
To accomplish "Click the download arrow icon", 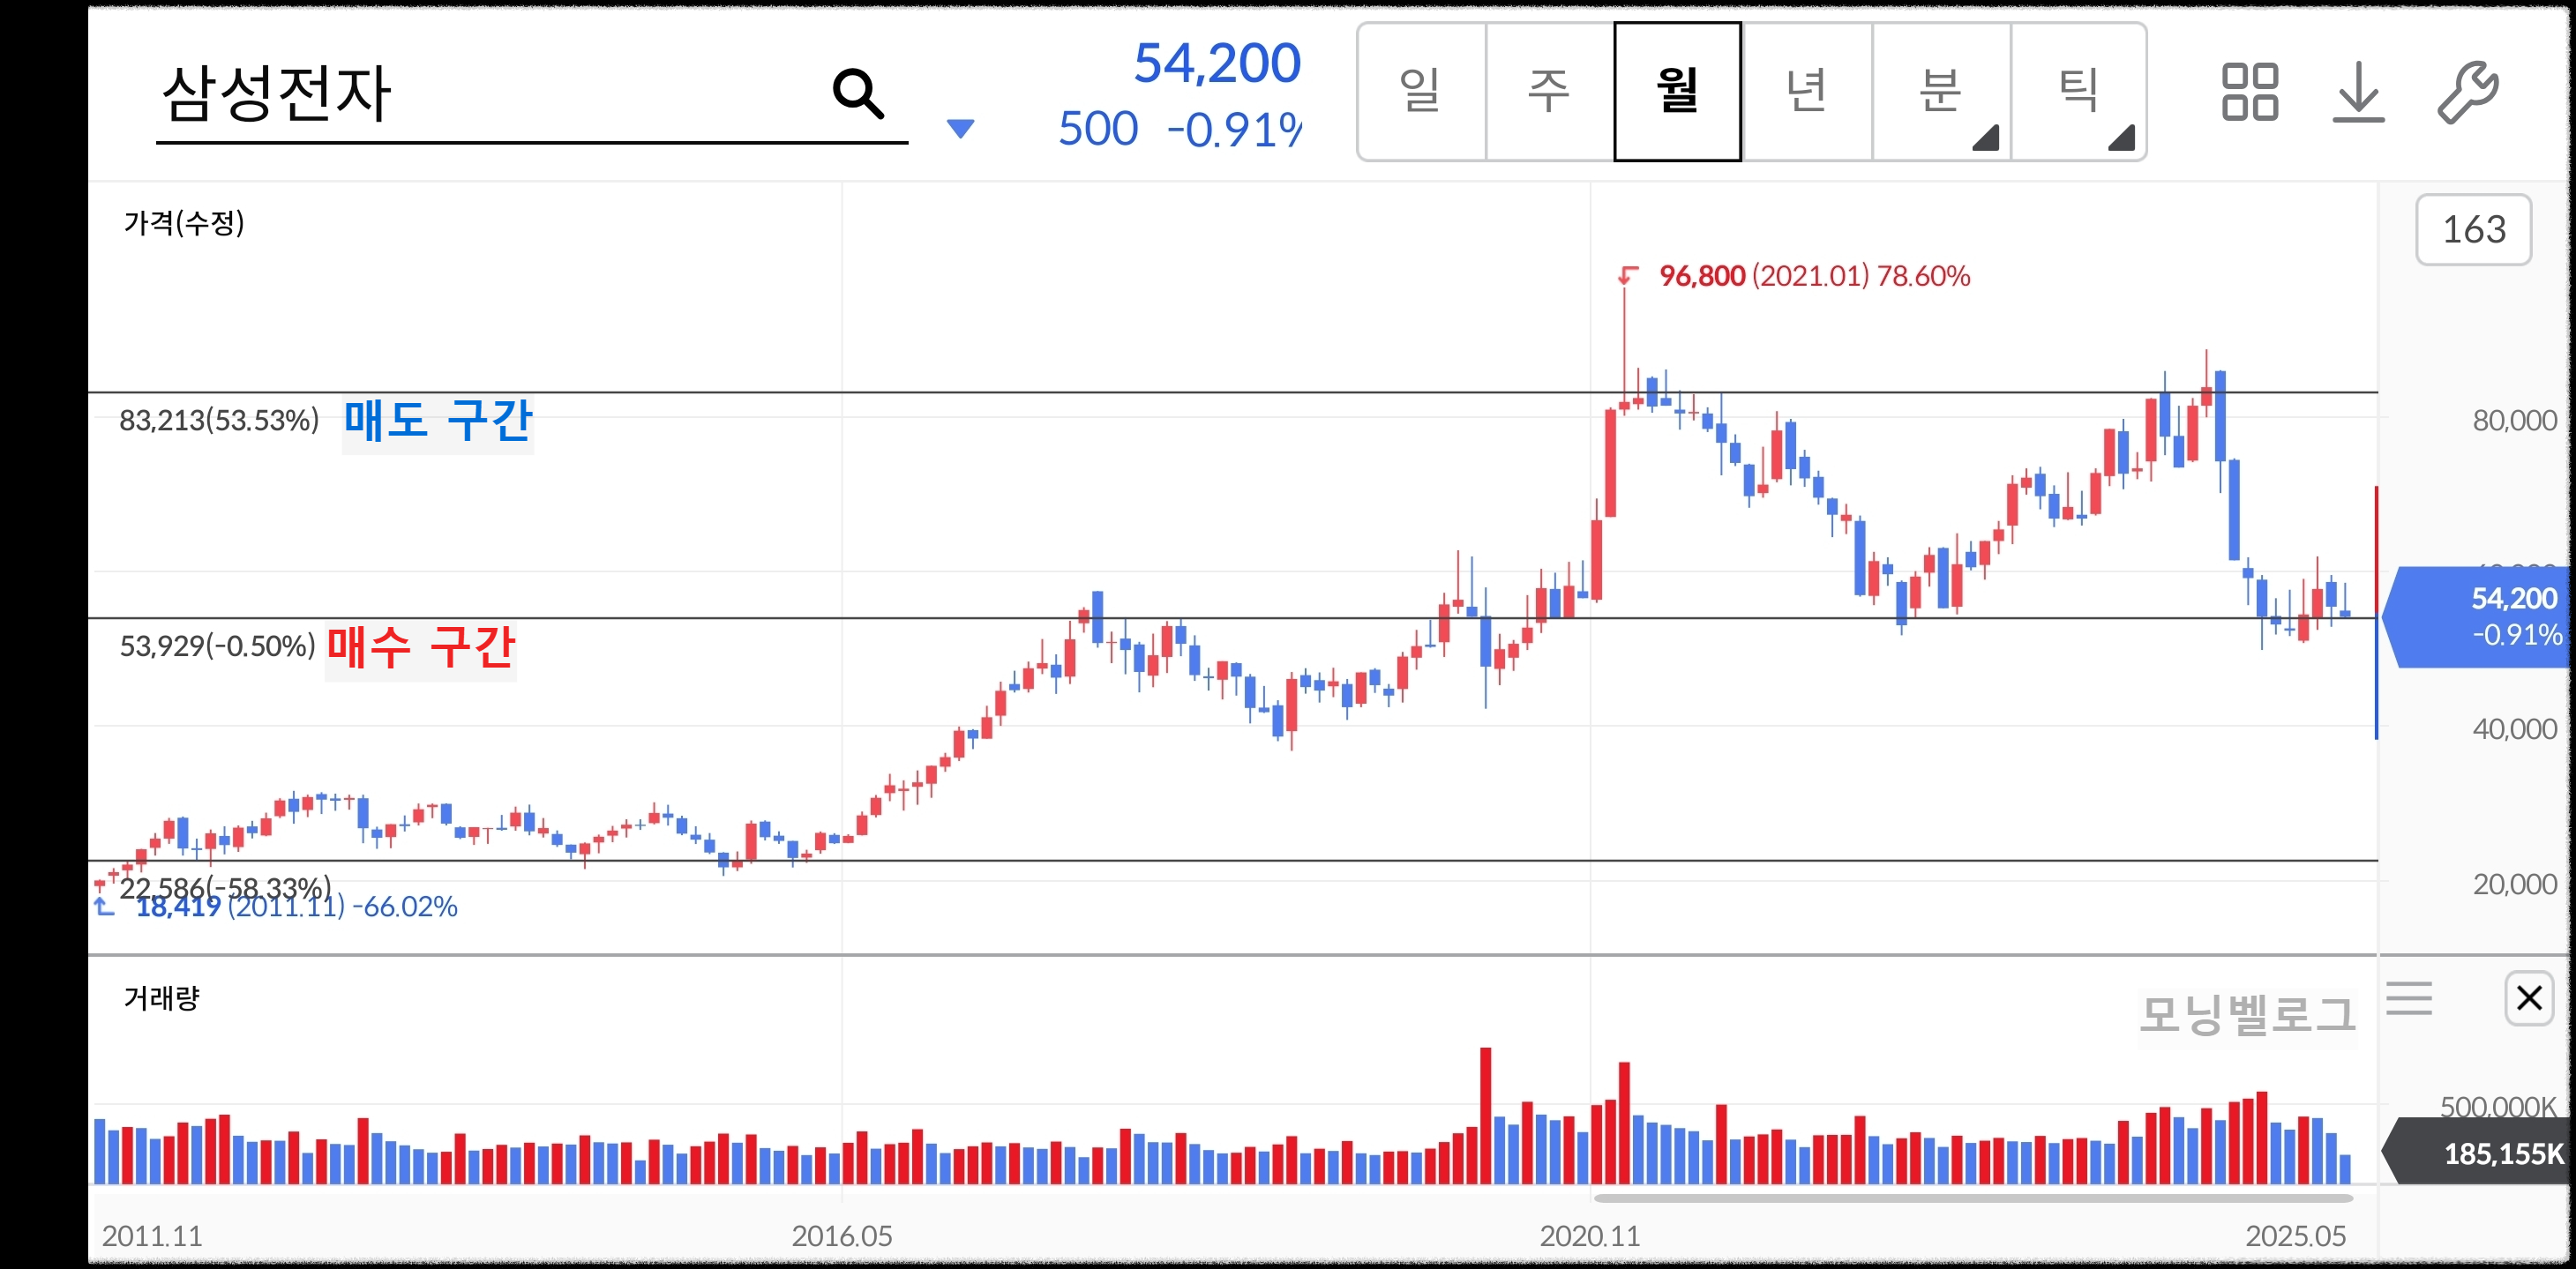I will [2358, 92].
